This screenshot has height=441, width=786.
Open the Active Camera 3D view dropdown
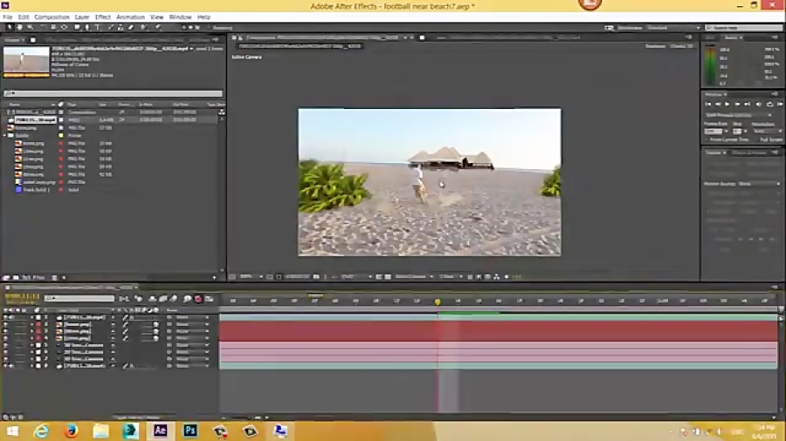pos(413,276)
